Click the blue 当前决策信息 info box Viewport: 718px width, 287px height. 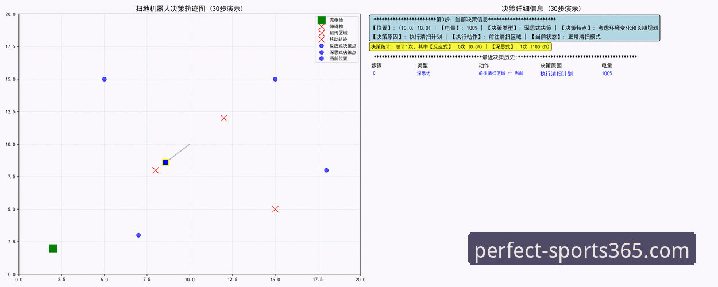point(514,28)
